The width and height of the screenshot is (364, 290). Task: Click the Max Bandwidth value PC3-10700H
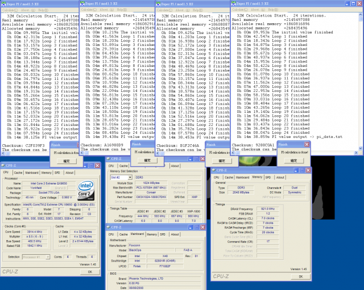[x=151, y=188]
